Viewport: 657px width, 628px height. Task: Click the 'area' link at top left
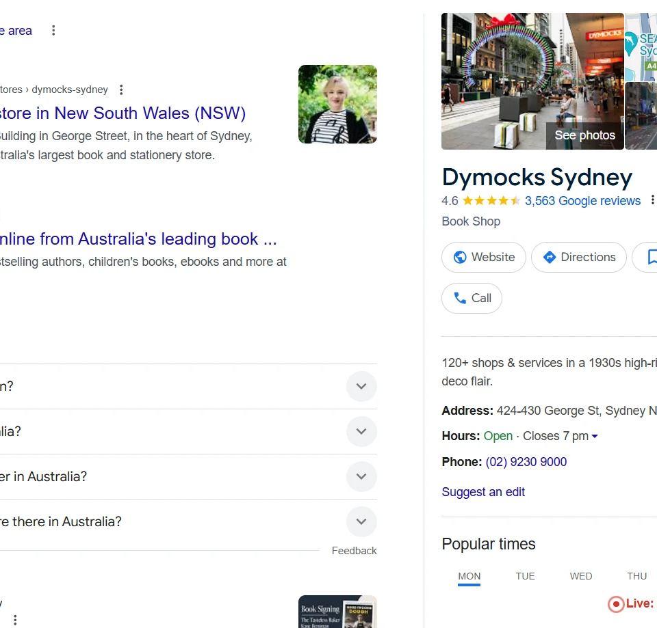tap(16, 31)
